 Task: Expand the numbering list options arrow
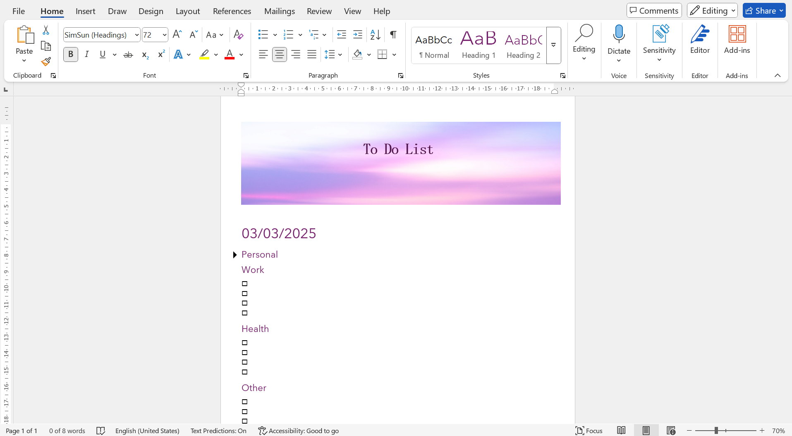tap(300, 35)
